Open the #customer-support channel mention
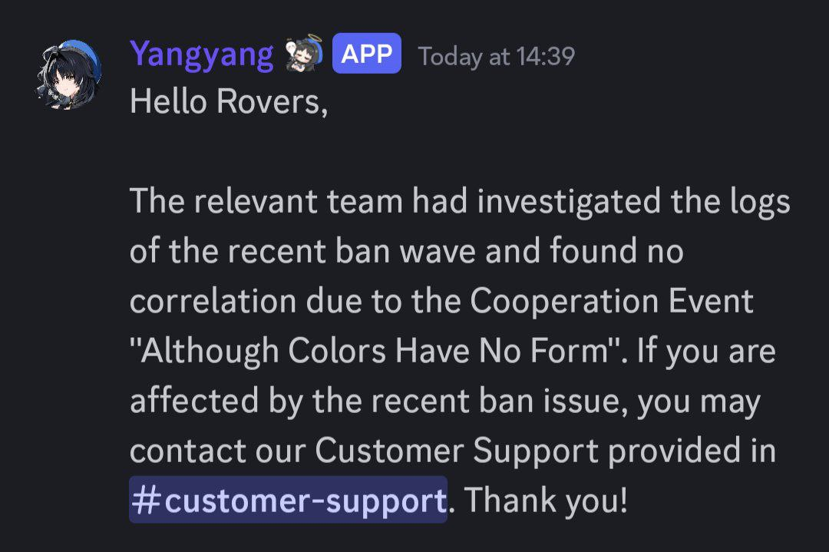 (x=289, y=500)
